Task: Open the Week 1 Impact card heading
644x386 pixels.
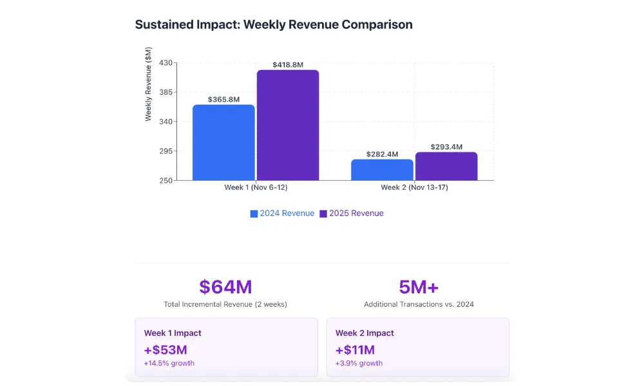Action: 173,333
